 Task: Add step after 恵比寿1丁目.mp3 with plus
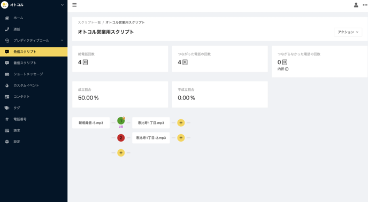[x=181, y=123]
